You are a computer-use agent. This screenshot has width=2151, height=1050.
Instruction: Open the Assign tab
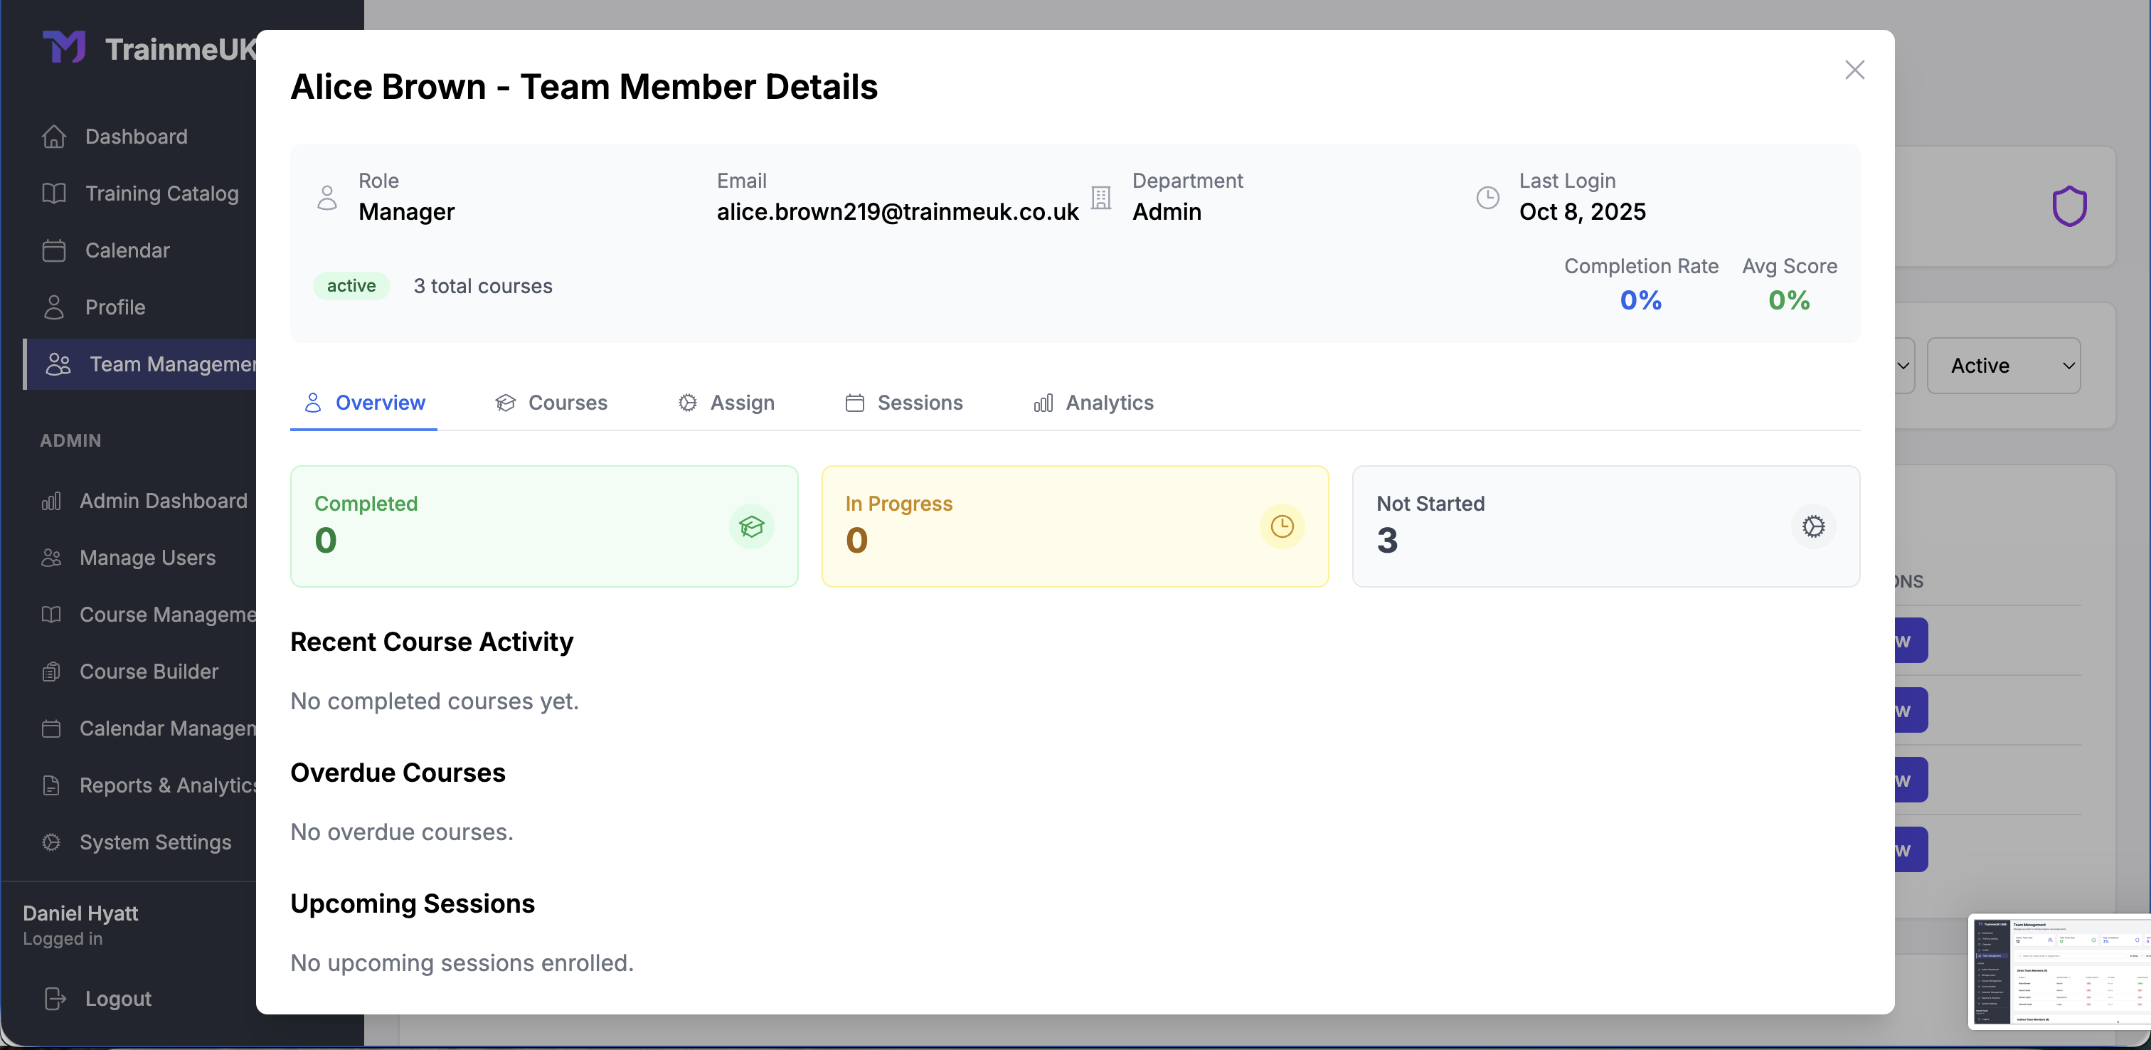726,403
